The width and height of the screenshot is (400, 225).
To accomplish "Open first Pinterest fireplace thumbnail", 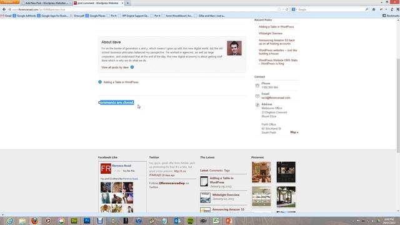I will (261, 172).
